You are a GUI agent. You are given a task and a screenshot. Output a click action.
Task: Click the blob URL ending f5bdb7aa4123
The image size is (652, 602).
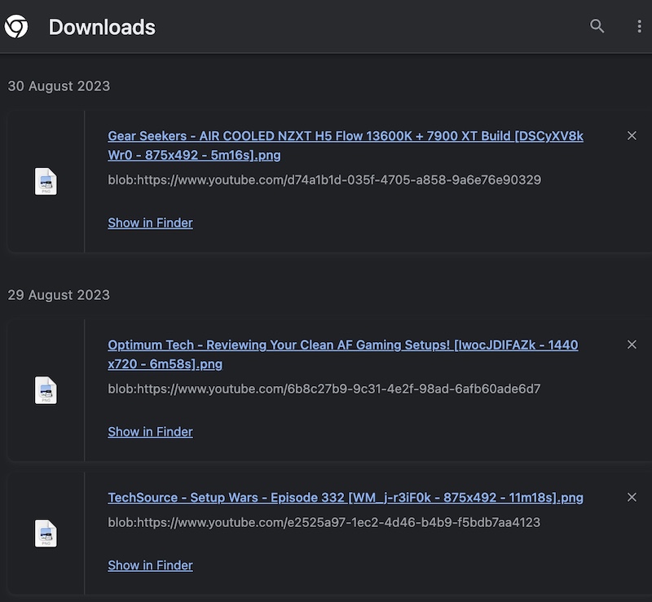coord(324,522)
